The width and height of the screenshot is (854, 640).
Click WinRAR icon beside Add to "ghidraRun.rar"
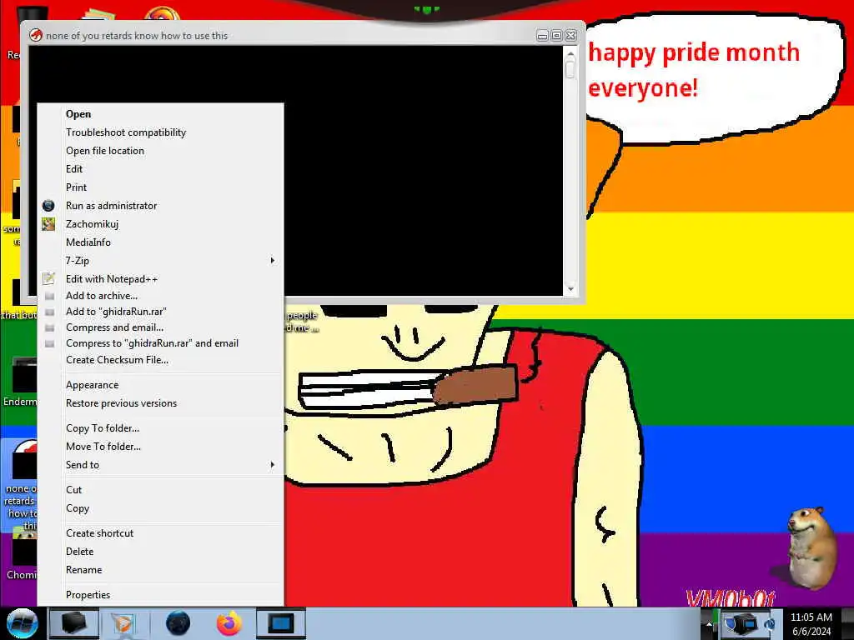click(x=49, y=312)
